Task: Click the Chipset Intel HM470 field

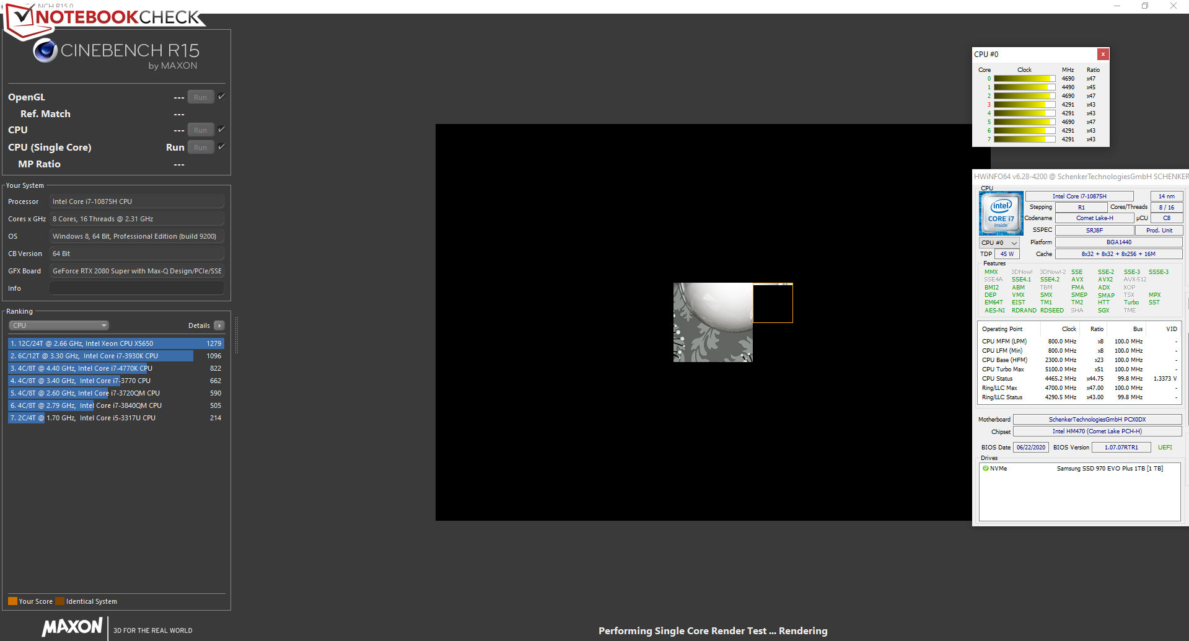Action: click(1097, 431)
